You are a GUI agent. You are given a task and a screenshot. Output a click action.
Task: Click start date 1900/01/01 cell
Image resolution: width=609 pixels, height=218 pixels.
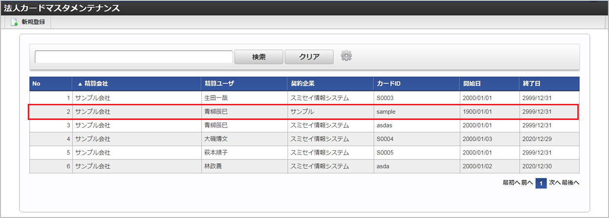[490, 112]
